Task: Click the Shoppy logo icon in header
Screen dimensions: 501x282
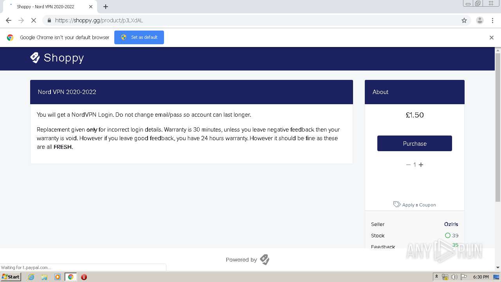Action: point(35,58)
